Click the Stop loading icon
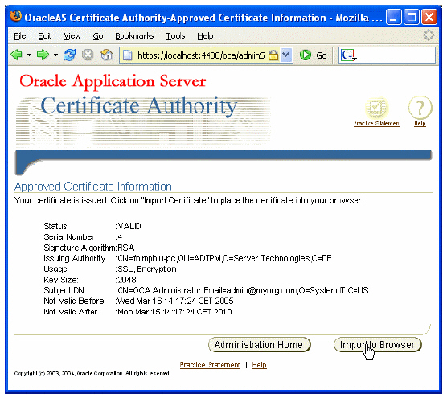The image size is (447, 398). pyautogui.click(x=88, y=55)
